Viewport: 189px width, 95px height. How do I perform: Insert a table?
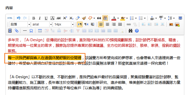(x=40, y=31)
